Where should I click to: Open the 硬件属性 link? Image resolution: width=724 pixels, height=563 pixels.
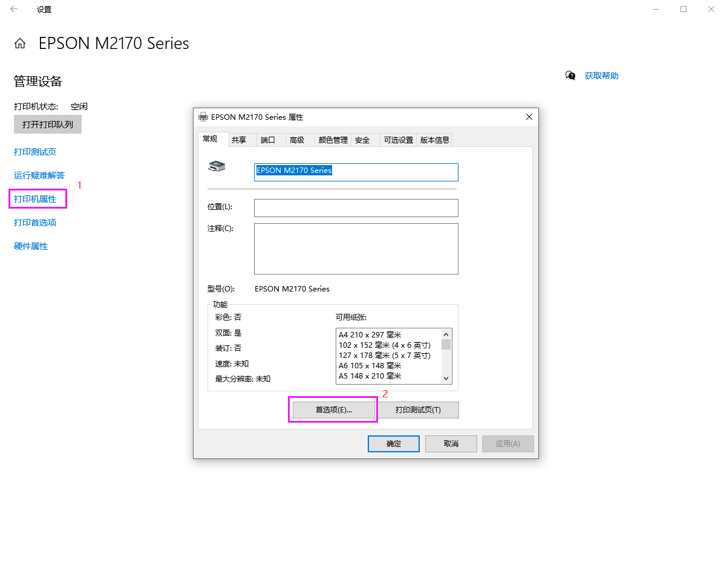(31, 246)
